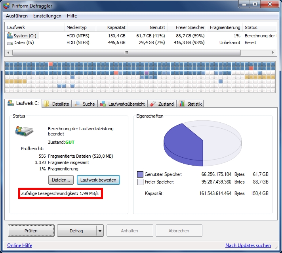Click the drive list's left scroll arrow
Viewport: 282px width, 253px height.
tap(8, 53)
